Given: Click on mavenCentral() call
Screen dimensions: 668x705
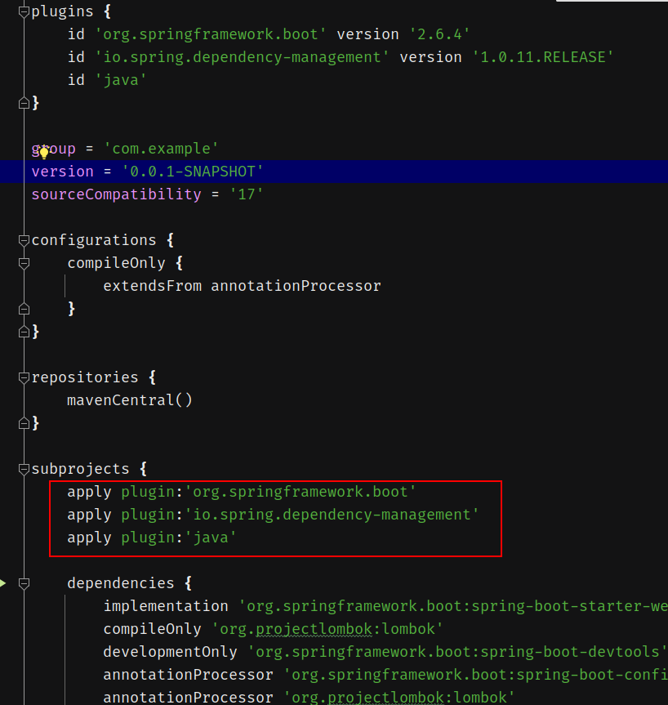Looking at the screenshot, I should pos(130,400).
